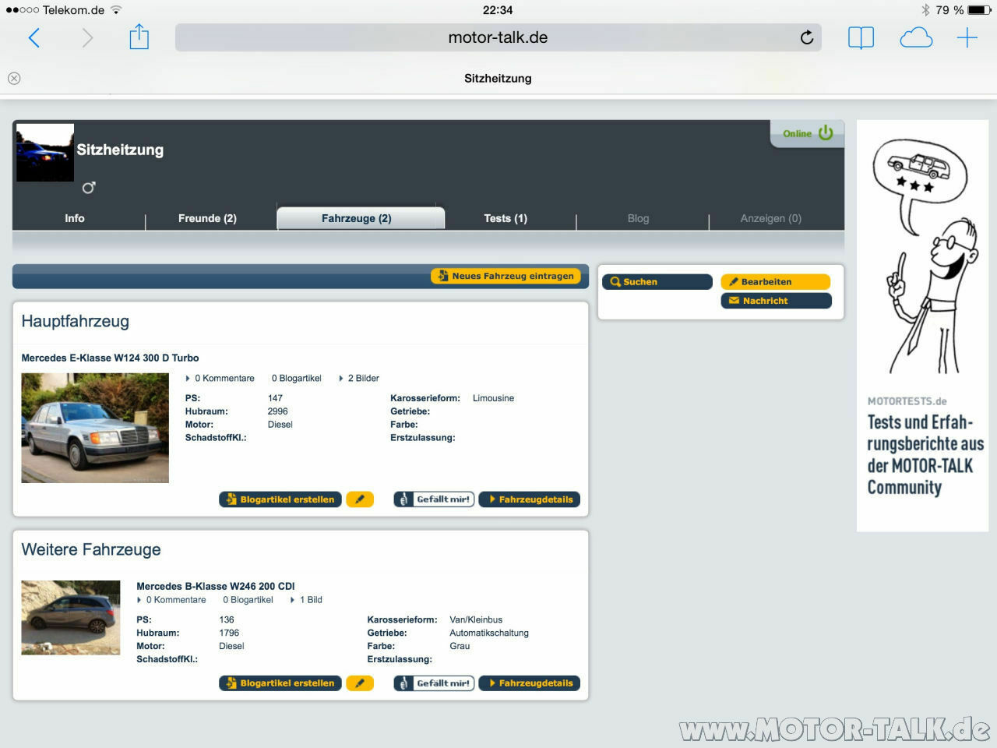Click the pencil edit icon for B-Klasse
The image size is (997, 748).
pos(360,683)
